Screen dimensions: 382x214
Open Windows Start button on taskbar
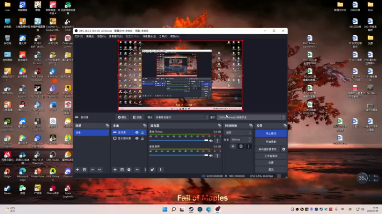pos(165,209)
